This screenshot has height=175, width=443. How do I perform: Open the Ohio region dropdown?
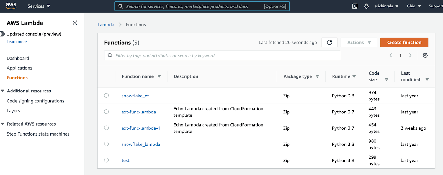tap(414, 6)
